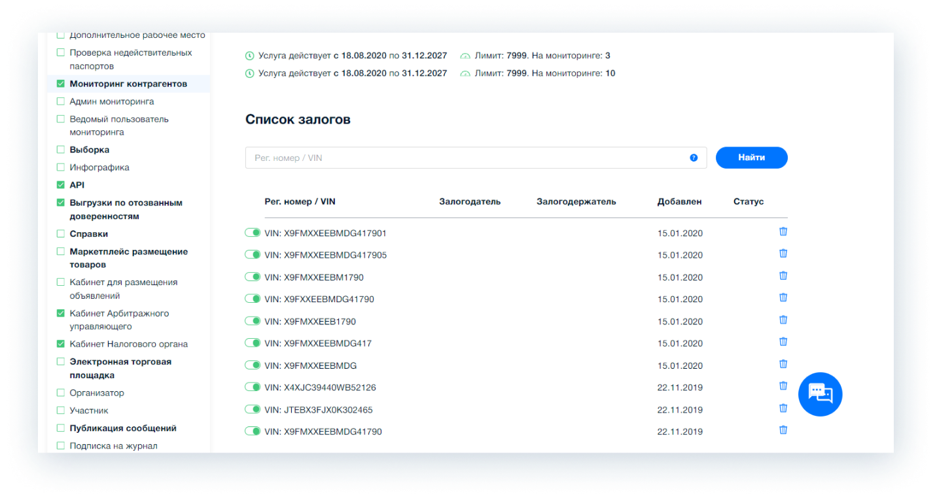935x499 pixels.
Task: Check Кабинет для размещения объявлений box
Action: [61, 283]
